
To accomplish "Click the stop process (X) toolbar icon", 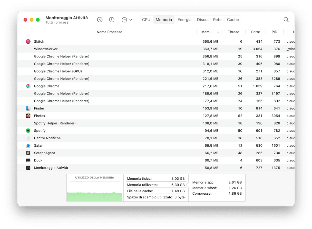I will (x=100, y=20).
